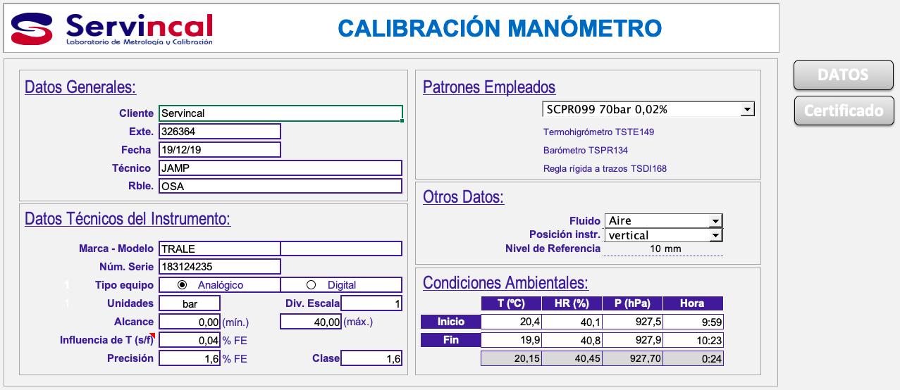This screenshot has width=900, height=390.
Task: Click the DATOS button
Action: pyautogui.click(x=844, y=75)
